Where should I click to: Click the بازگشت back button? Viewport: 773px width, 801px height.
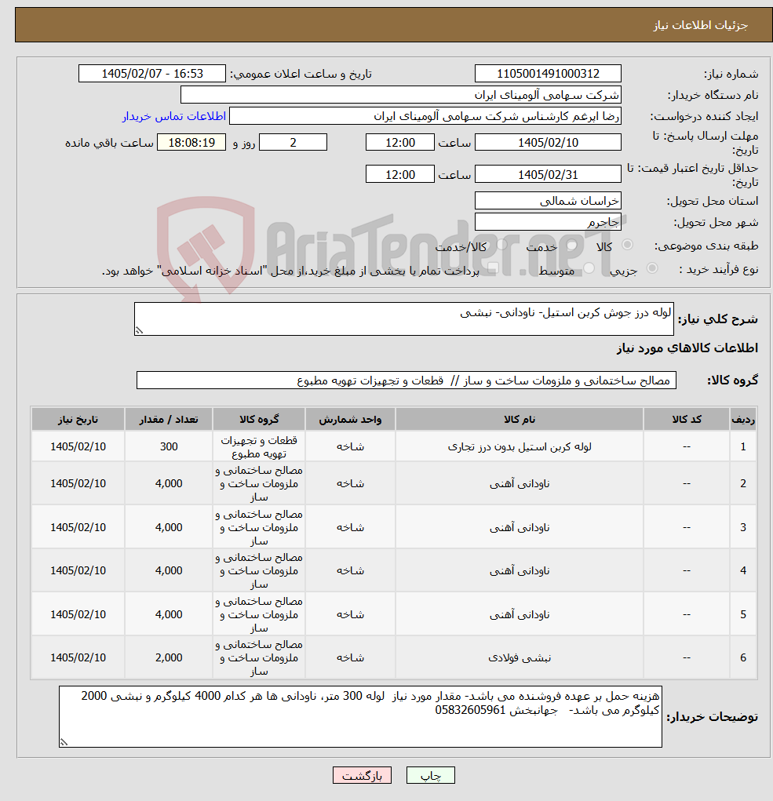362,775
